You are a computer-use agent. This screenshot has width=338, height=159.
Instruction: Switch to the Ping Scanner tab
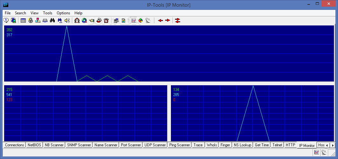(x=180, y=145)
